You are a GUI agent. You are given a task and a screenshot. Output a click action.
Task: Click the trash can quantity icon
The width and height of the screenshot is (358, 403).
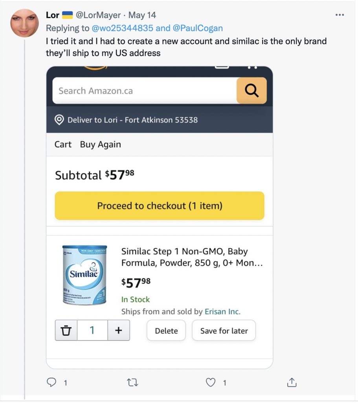tap(66, 330)
